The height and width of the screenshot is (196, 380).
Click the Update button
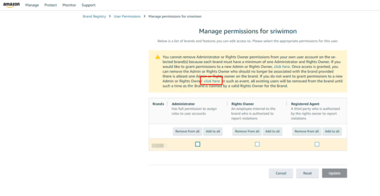[334, 173]
